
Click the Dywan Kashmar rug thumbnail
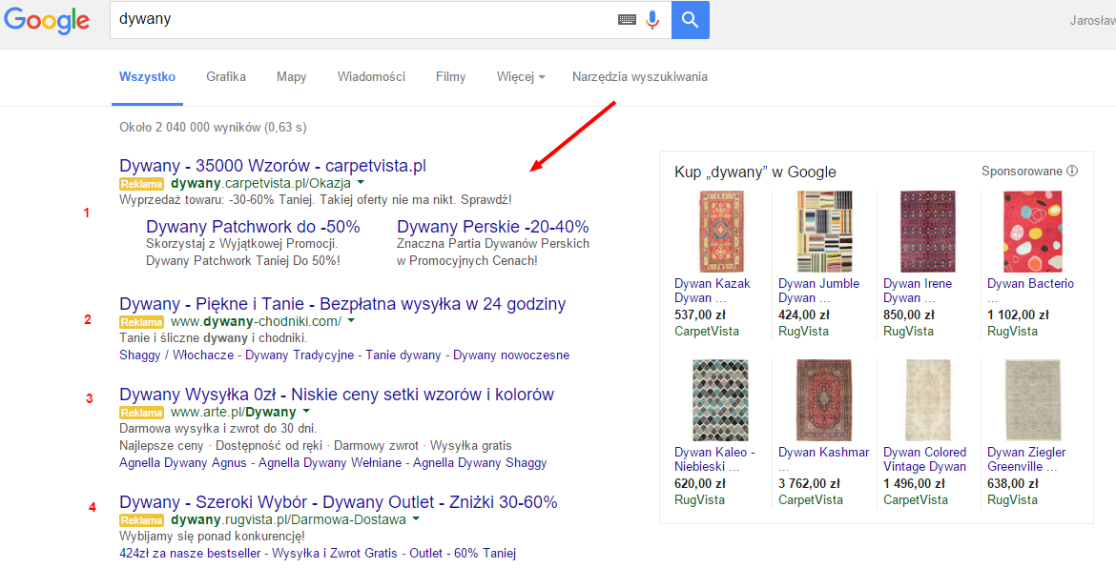coord(824,400)
